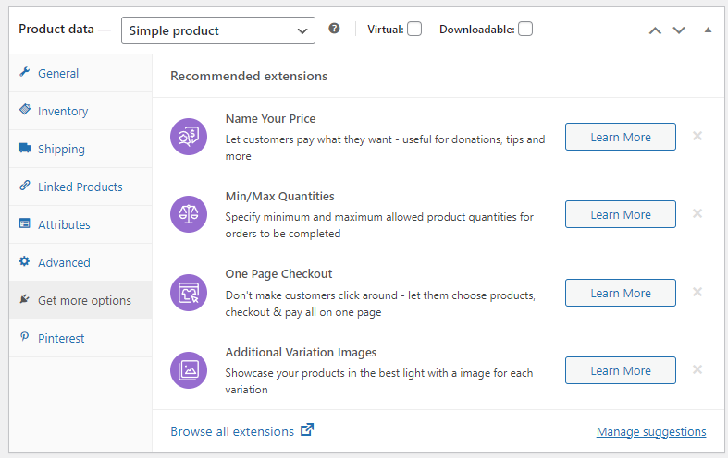Click the Manage suggestions link
Viewport: 728px width, 458px height.
[x=651, y=431]
